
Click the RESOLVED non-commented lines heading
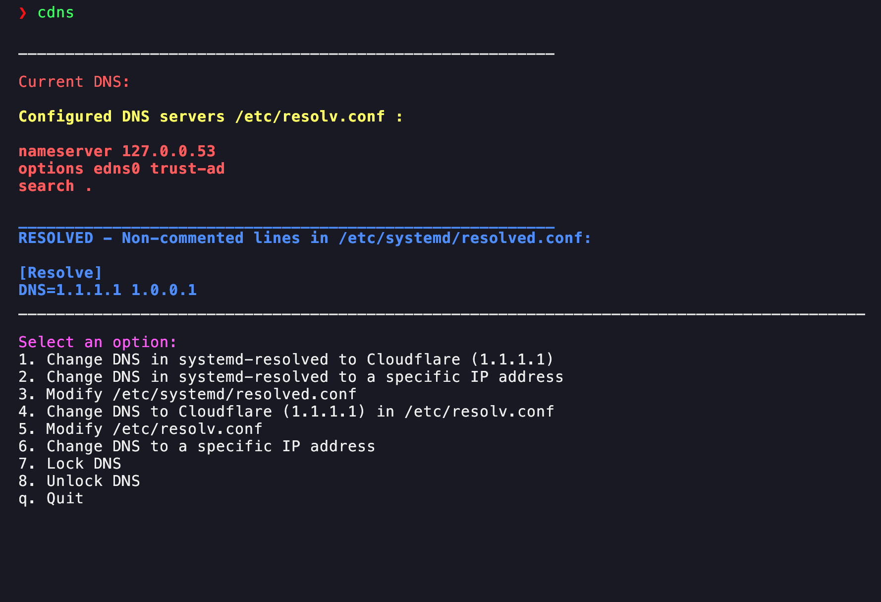[304, 238]
